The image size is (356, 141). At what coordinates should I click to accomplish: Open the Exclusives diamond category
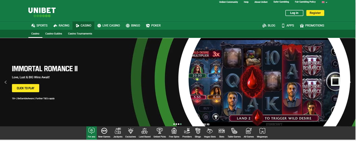[131, 133]
